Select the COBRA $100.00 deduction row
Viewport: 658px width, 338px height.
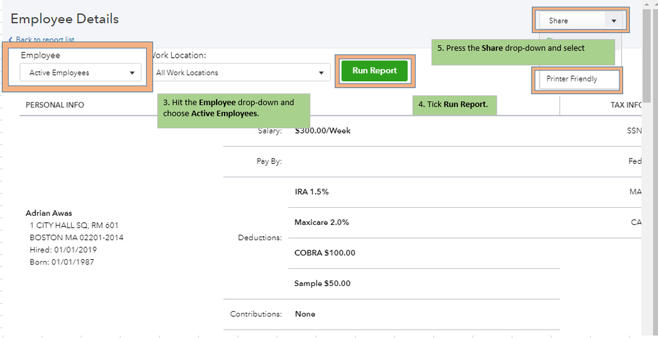pos(325,253)
